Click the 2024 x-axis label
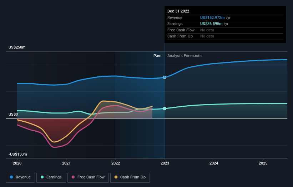This screenshot has height=187, width=293. tap(214, 163)
